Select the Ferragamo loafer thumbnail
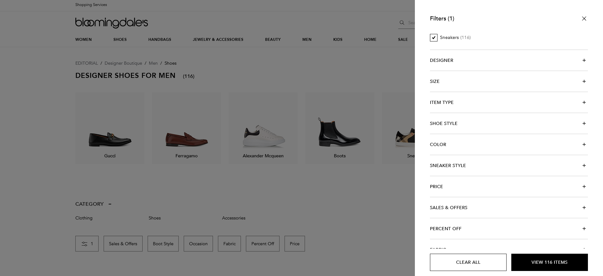603x276 pixels. [x=187, y=128]
